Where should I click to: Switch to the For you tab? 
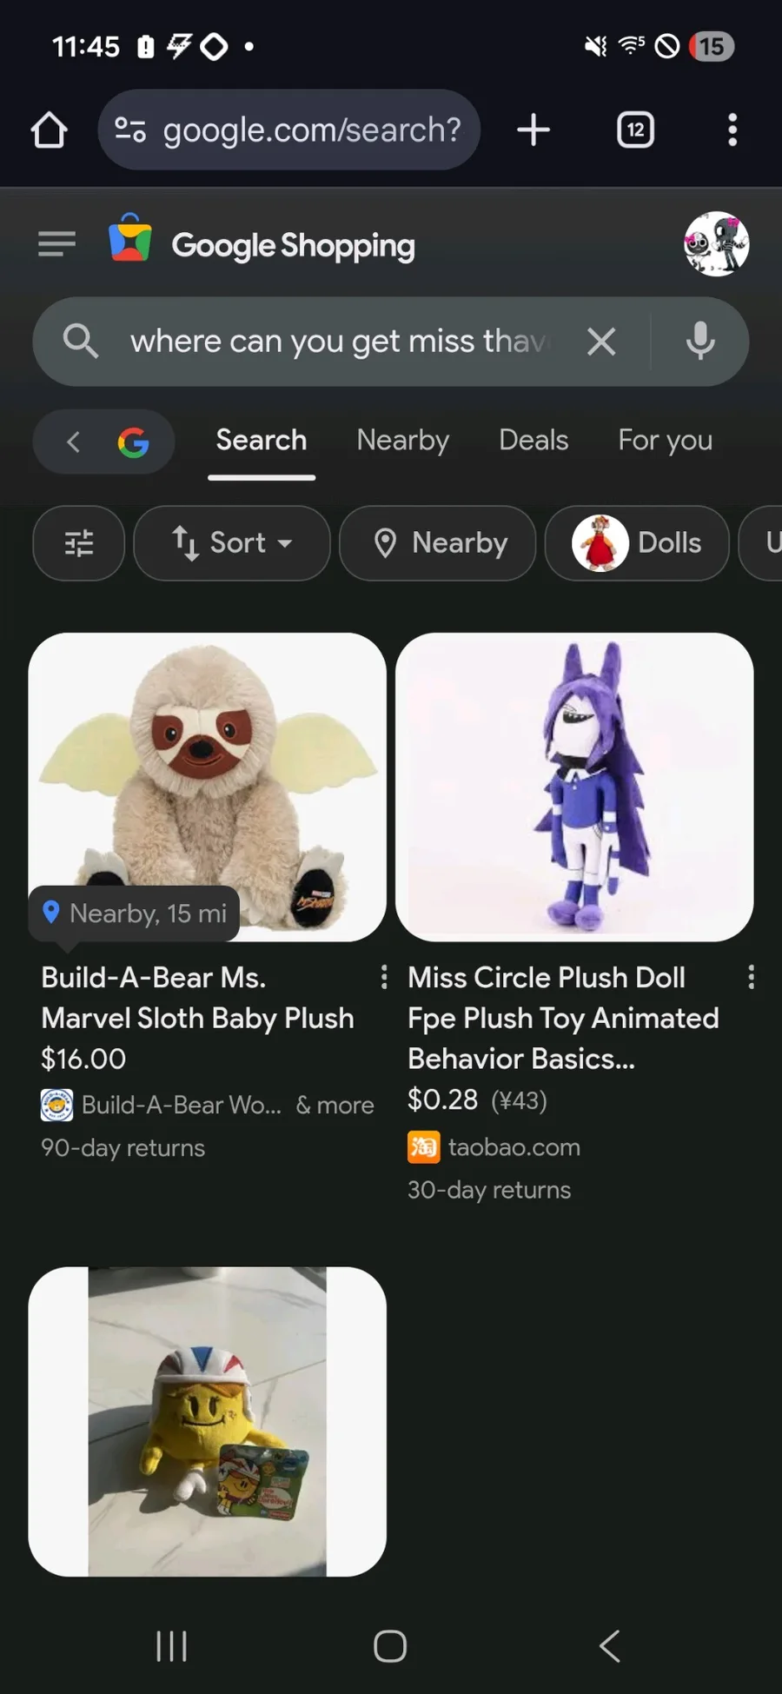[665, 441]
